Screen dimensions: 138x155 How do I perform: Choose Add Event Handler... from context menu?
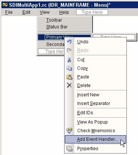pos(95,139)
